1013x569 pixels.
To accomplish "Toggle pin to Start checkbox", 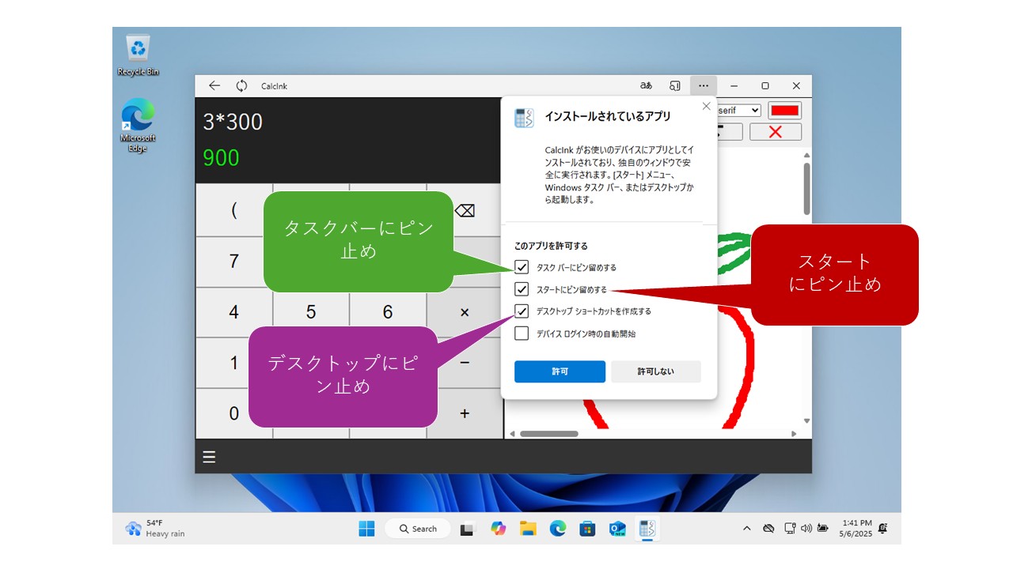I will 522,289.
